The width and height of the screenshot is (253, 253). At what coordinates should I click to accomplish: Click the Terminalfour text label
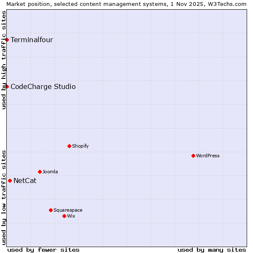click(32, 40)
